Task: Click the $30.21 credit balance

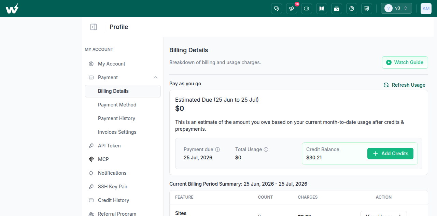Action: 314,158
